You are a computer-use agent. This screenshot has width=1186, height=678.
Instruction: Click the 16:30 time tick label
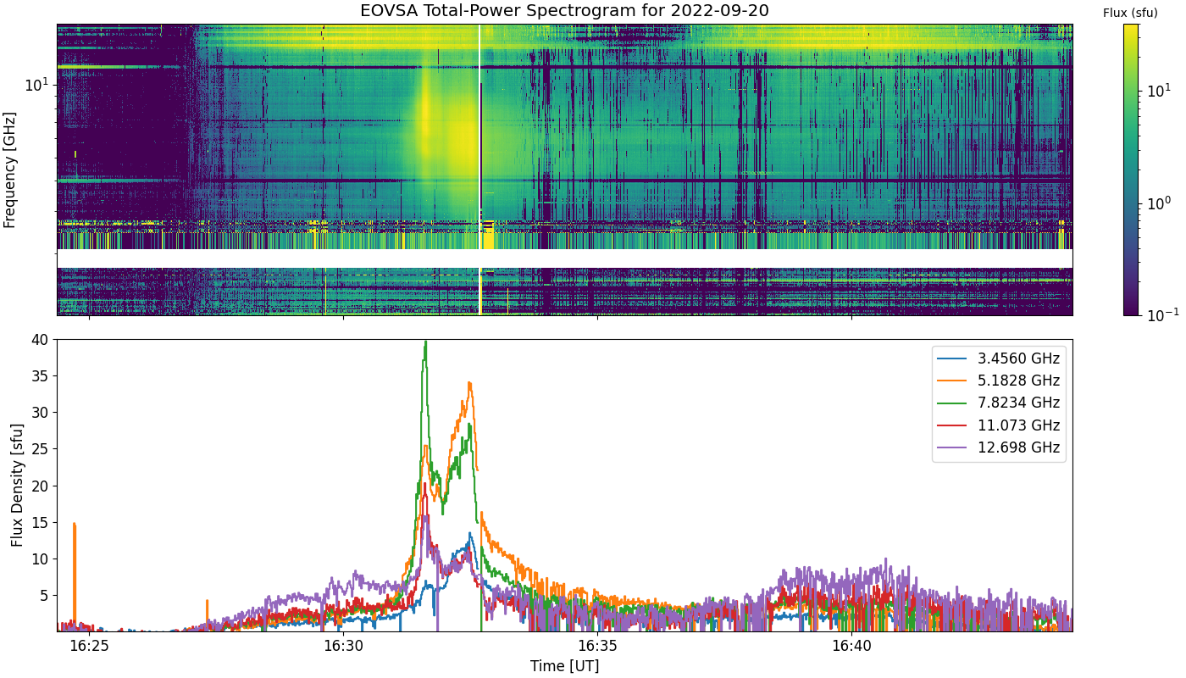click(343, 646)
